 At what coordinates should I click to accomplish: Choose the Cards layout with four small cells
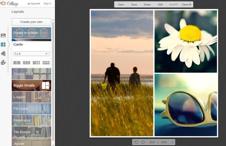[x=36, y=63]
